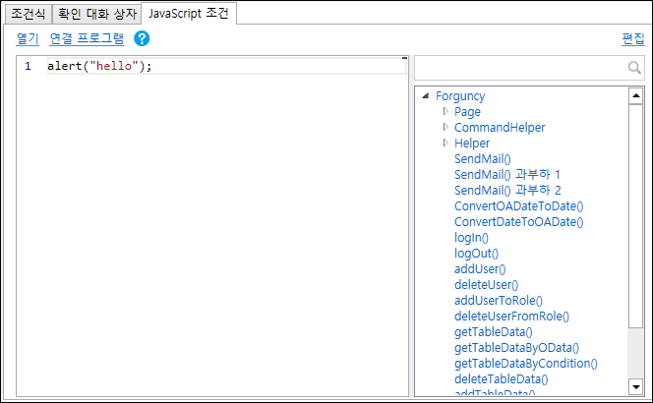This screenshot has height=403, width=653.
Task: Select SendMail() in the function tree
Action: coord(482,159)
